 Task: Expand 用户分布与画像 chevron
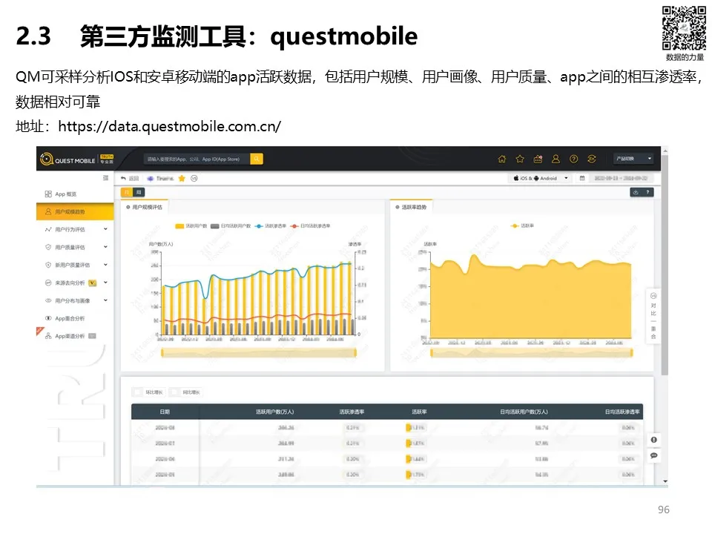(x=105, y=300)
